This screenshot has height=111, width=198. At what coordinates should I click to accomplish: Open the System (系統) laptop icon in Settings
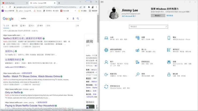click(x=106, y=38)
